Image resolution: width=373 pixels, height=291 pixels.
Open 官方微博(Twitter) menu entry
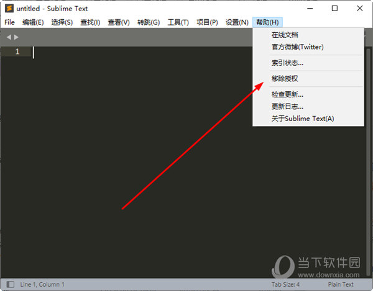point(308,47)
